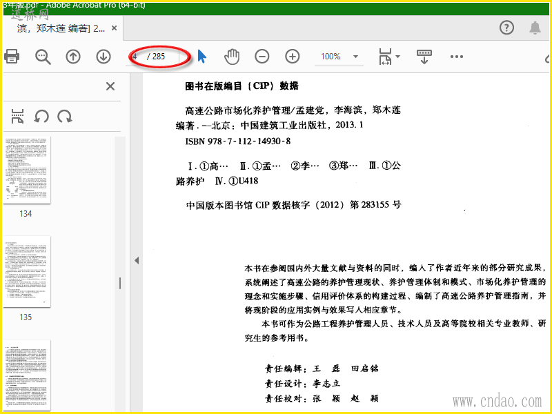Viewport: 552px width, 414px height.
Task: Click the page 135 label
Action: (26, 317)
